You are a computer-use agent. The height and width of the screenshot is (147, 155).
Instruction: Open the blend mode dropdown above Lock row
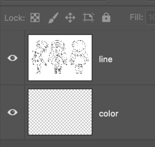(55, 1)
